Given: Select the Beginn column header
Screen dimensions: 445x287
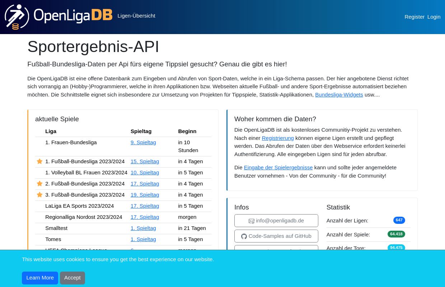Looking at the screenshot, I should 187,131.
